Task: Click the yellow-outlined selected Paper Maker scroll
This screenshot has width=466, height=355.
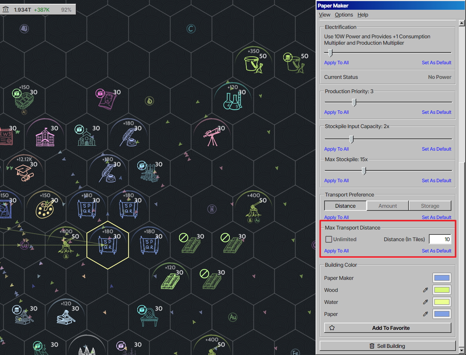Action: click(x=108, y=245)
